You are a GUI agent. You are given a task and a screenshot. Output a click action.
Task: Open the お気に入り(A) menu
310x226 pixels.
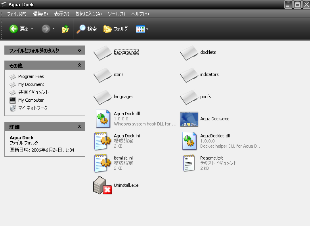(88, 14)
